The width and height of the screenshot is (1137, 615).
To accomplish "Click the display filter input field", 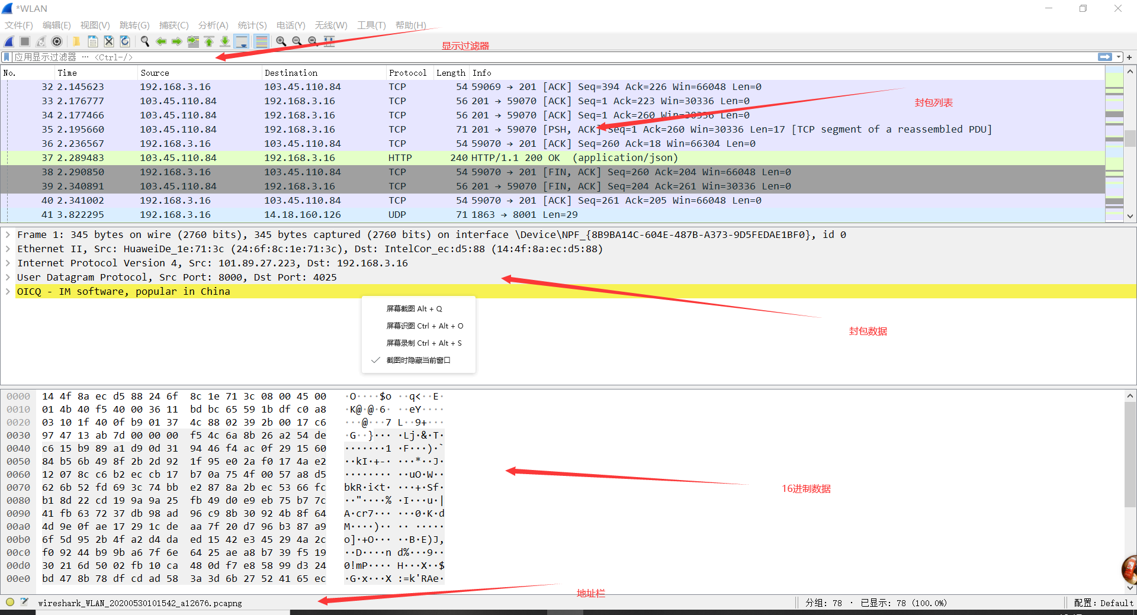I will coord(554,57).
